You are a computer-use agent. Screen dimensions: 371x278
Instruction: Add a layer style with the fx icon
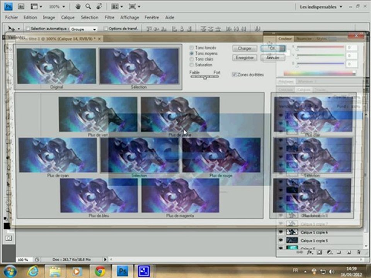pos(310,252)
